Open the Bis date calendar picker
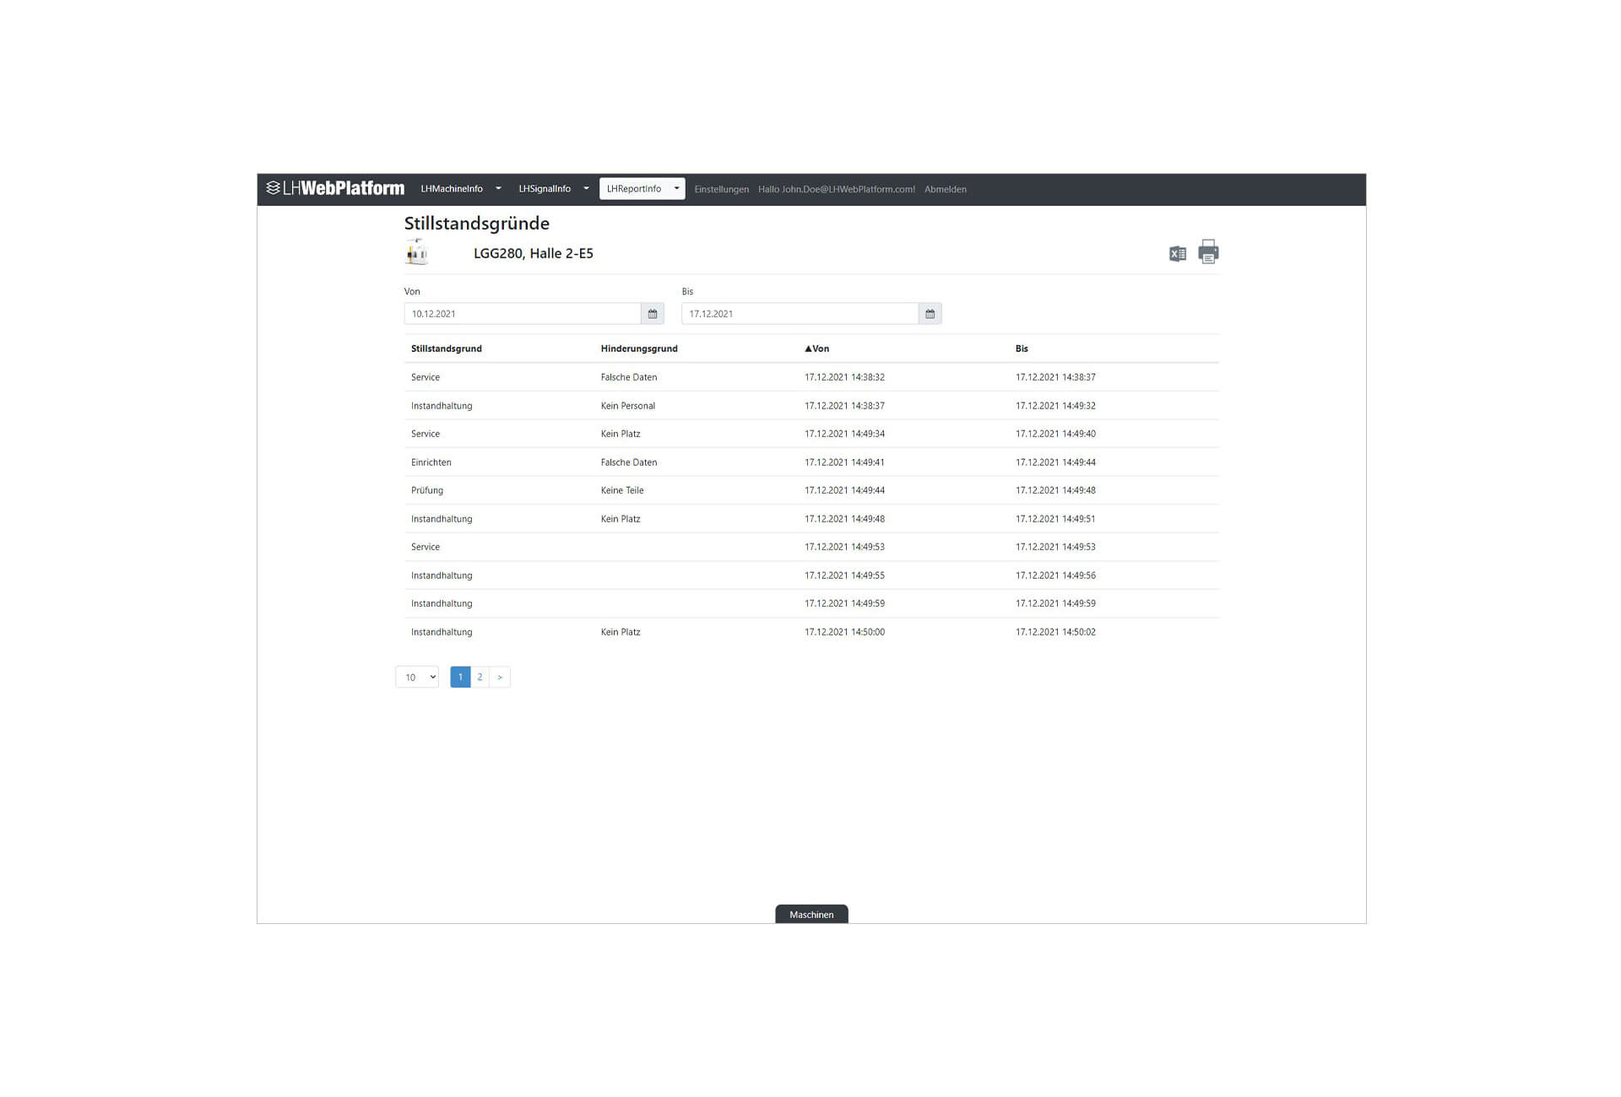The width and height of the screenshot is (1621, 1097). [x=930, y=314]
